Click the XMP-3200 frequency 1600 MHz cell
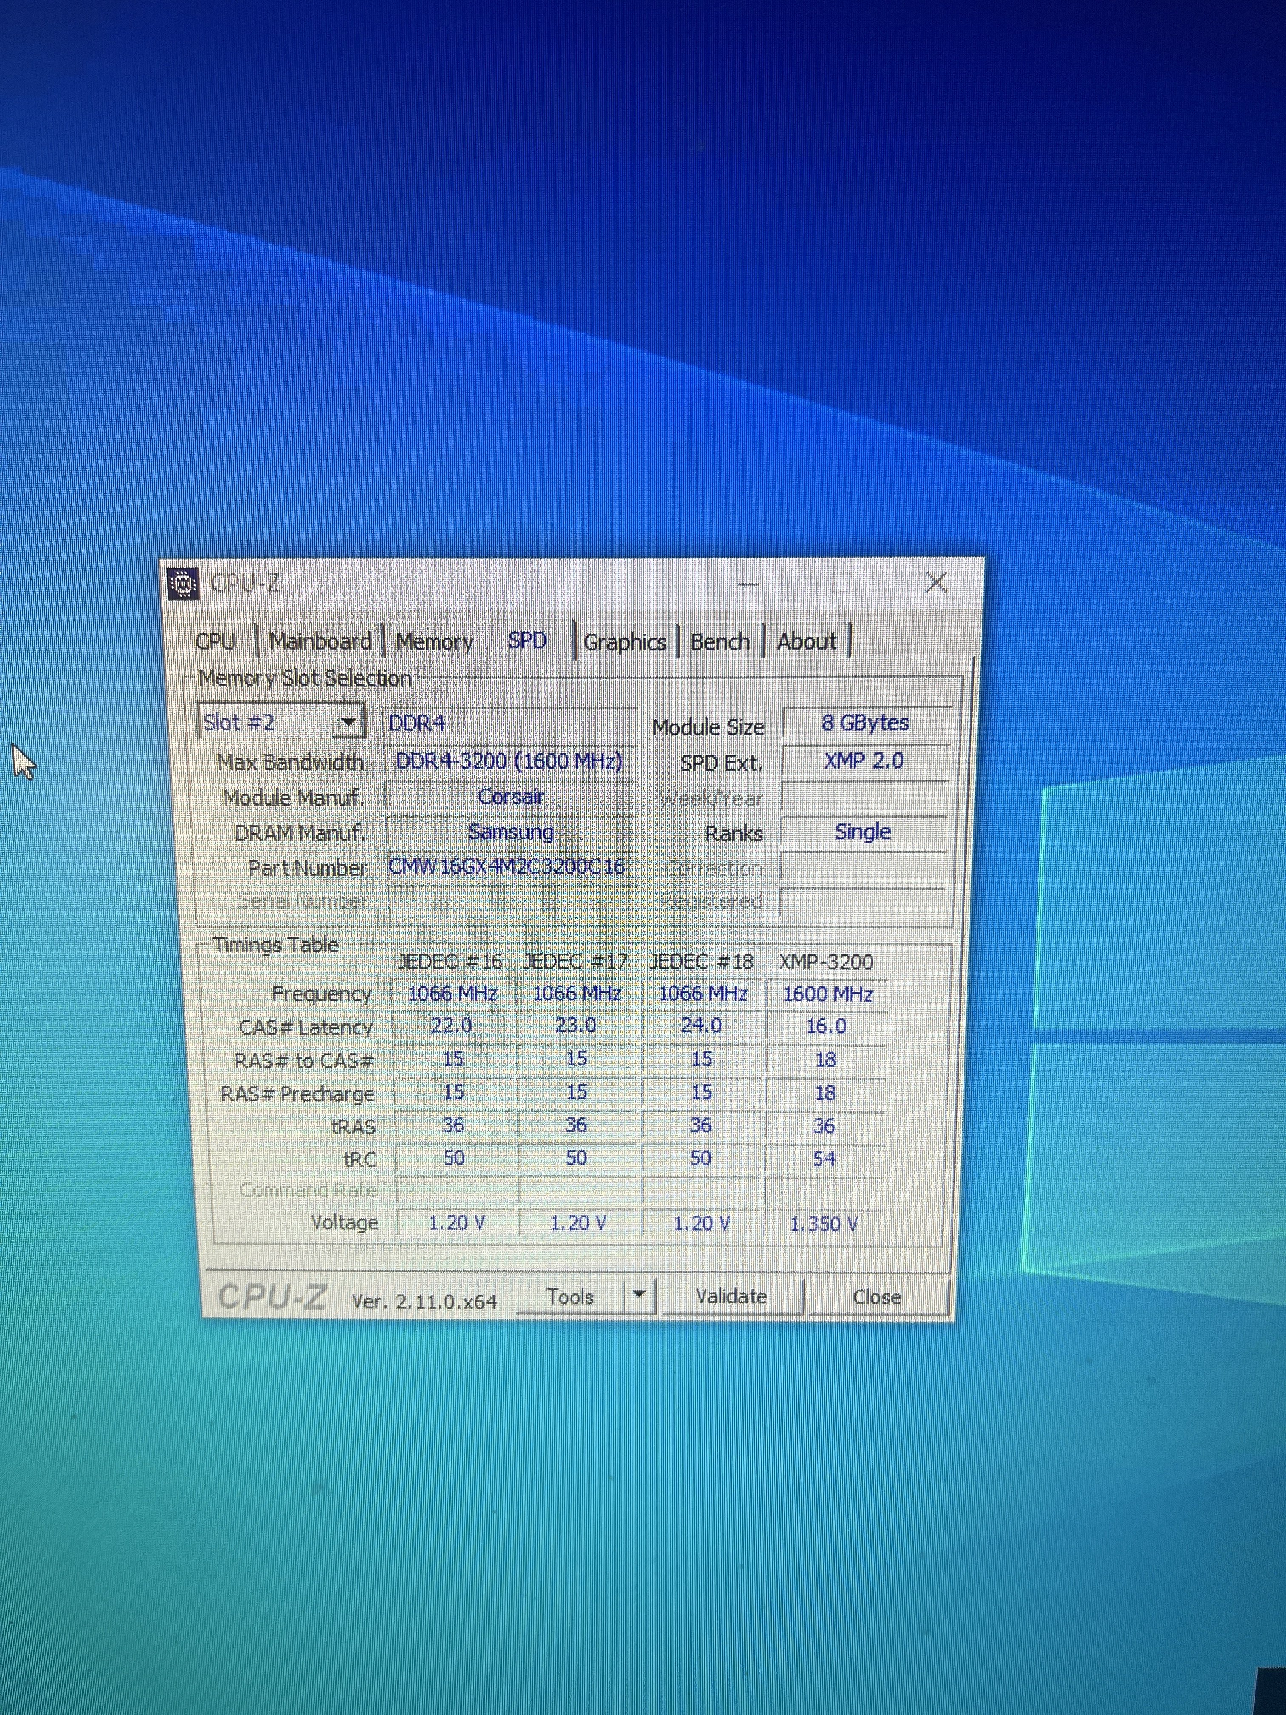1286x1715 pixels. (827, 994)
